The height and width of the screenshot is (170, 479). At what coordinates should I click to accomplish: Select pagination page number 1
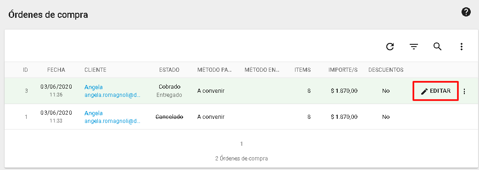(x=241, y=143)
